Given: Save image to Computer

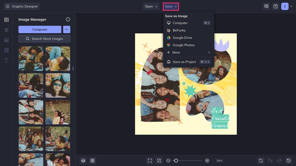Looking at the screenshot, I should click(188, 23).
